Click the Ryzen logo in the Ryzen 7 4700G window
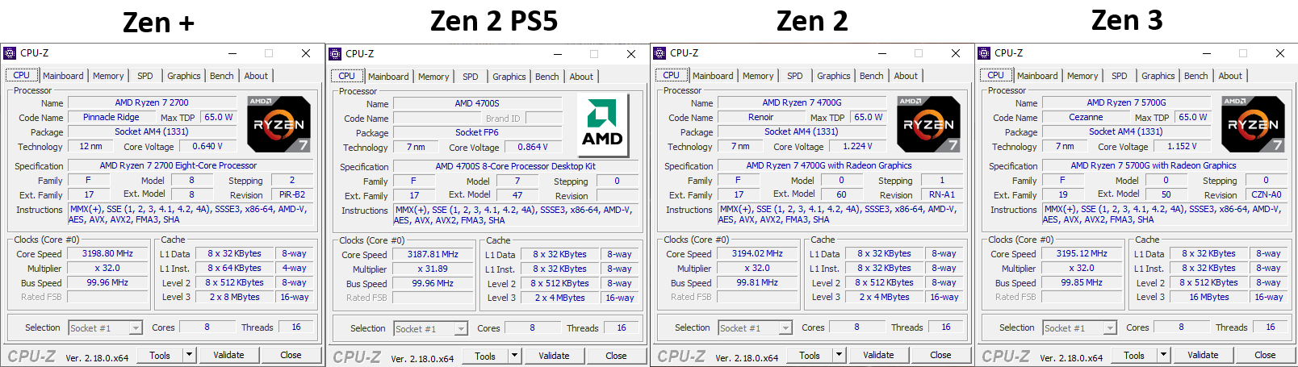This screenshot has height=367, width=1298. point(928,124)
